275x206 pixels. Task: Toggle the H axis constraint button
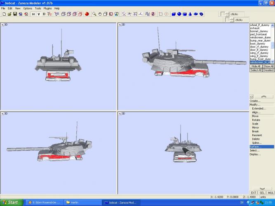click(x=33, y=14)
